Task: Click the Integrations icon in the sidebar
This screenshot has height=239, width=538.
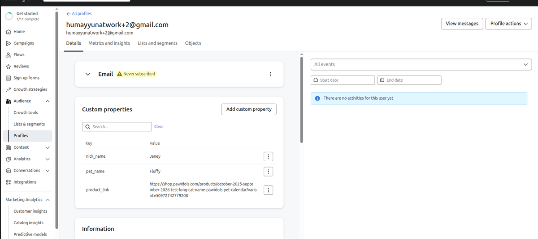Action: click(8, 182)
